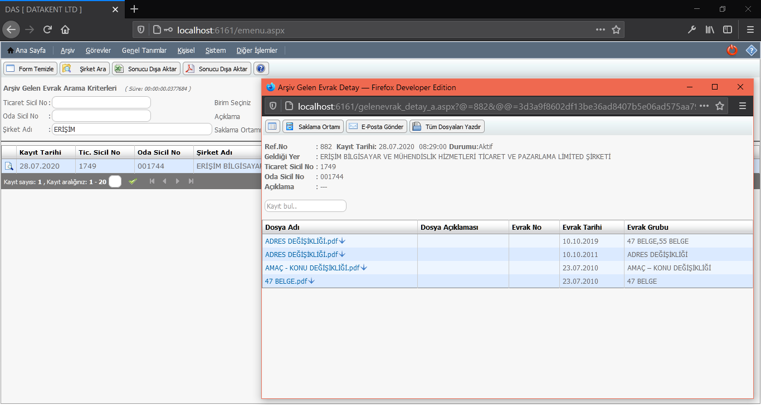
Task: Click the round help icon in main toolbar
Action: pyautogui.click(x=260, y=68)
